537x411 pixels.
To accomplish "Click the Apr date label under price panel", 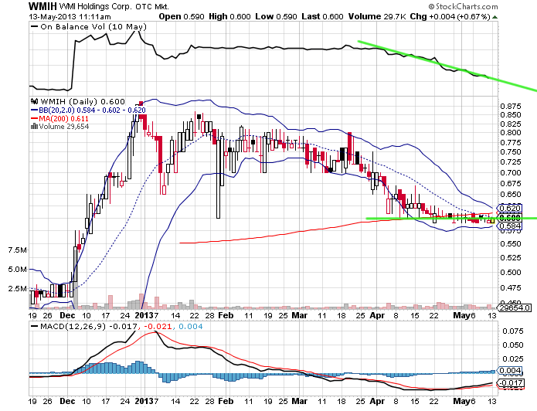I will [377, 315].
